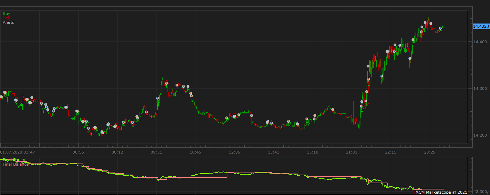Click the 22:15 time axis label

point(390,152)
